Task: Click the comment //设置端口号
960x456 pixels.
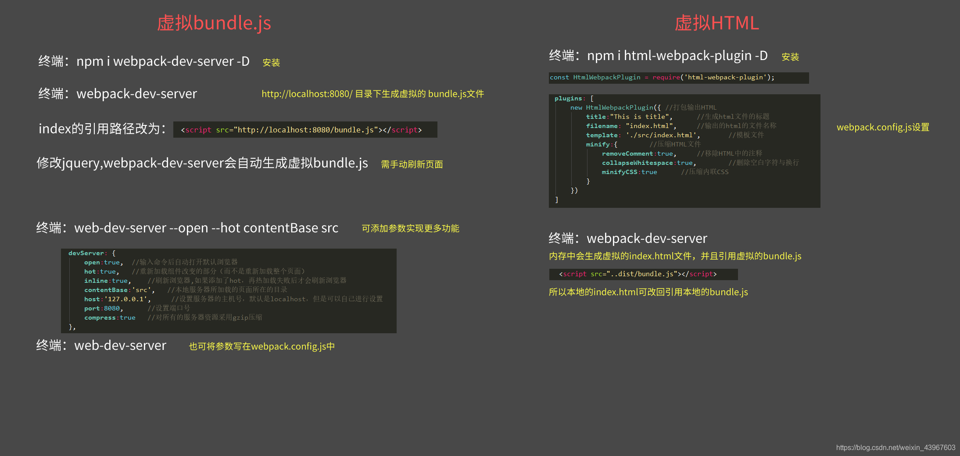Action: 169,308
